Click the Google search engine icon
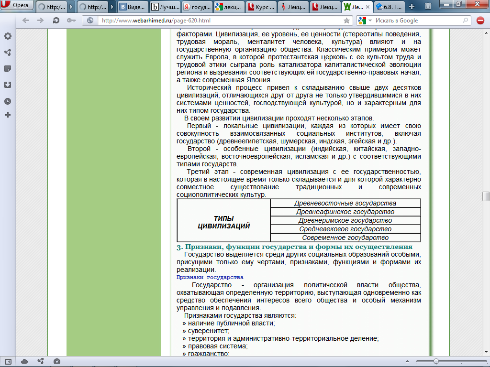Screen dimensions: 490x367 362,21
